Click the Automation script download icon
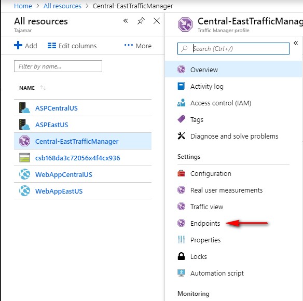Image resolution: width=303 pixels, height=301 pixels. coord(181,273)
